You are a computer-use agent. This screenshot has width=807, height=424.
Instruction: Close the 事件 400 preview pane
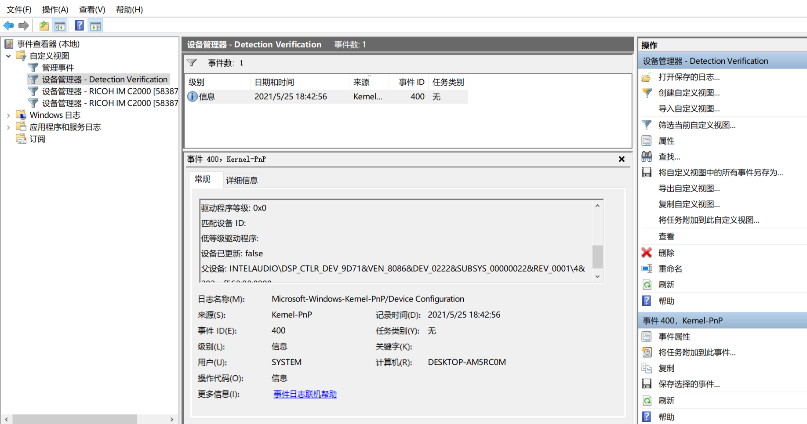(x=622, y=159)
